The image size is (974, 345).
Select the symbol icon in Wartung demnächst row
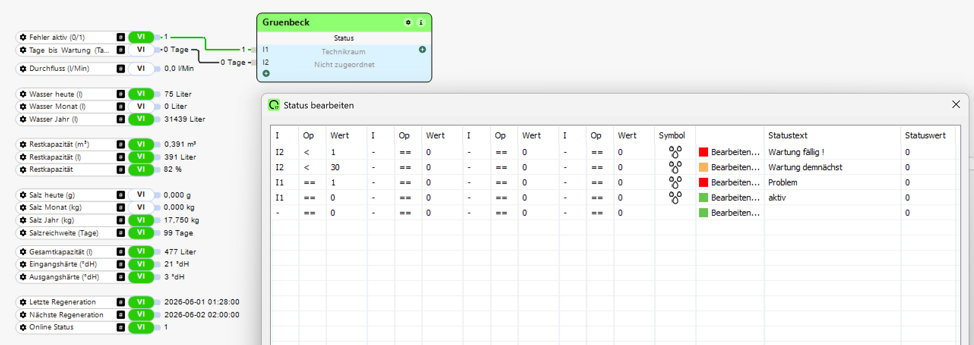click(x=675, y=167)
